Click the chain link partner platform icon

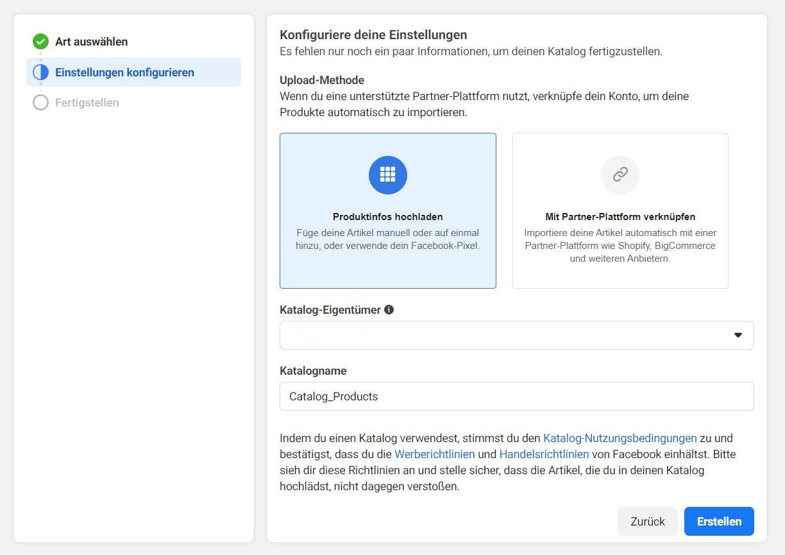[x=620, y=175]
